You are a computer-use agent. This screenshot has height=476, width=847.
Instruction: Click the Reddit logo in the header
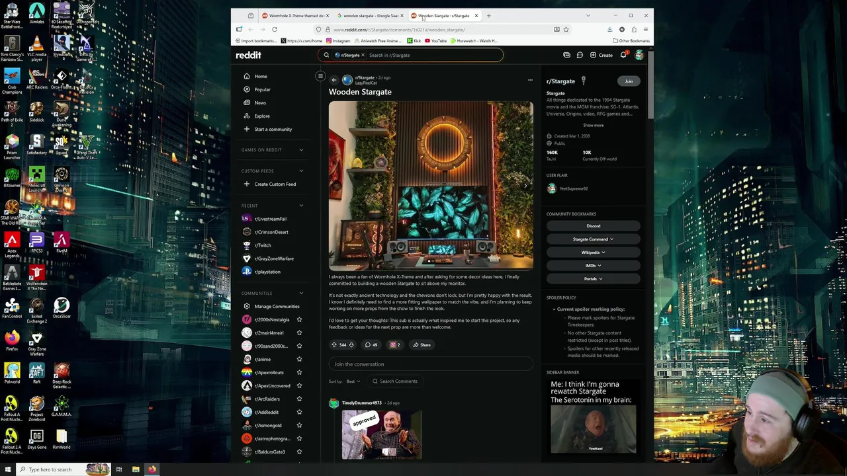tap(248, 56)
